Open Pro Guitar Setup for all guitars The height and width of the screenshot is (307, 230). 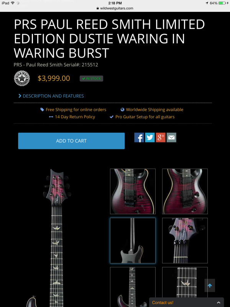145,117
